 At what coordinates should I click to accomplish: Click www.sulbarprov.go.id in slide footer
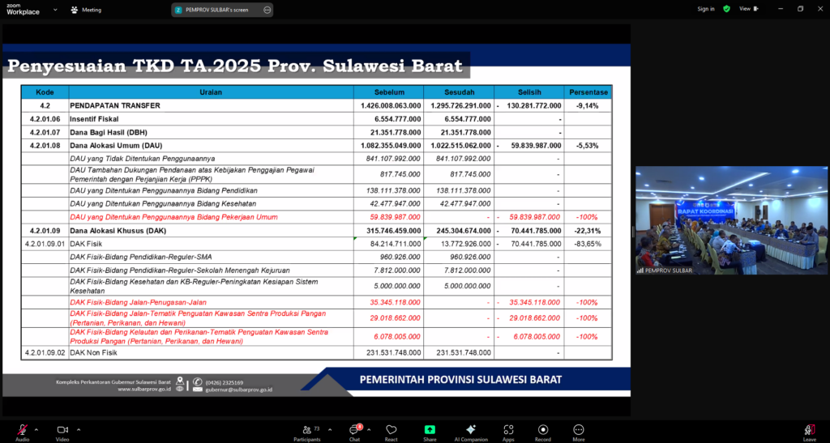pyautogui.click(x=144, y=389)
